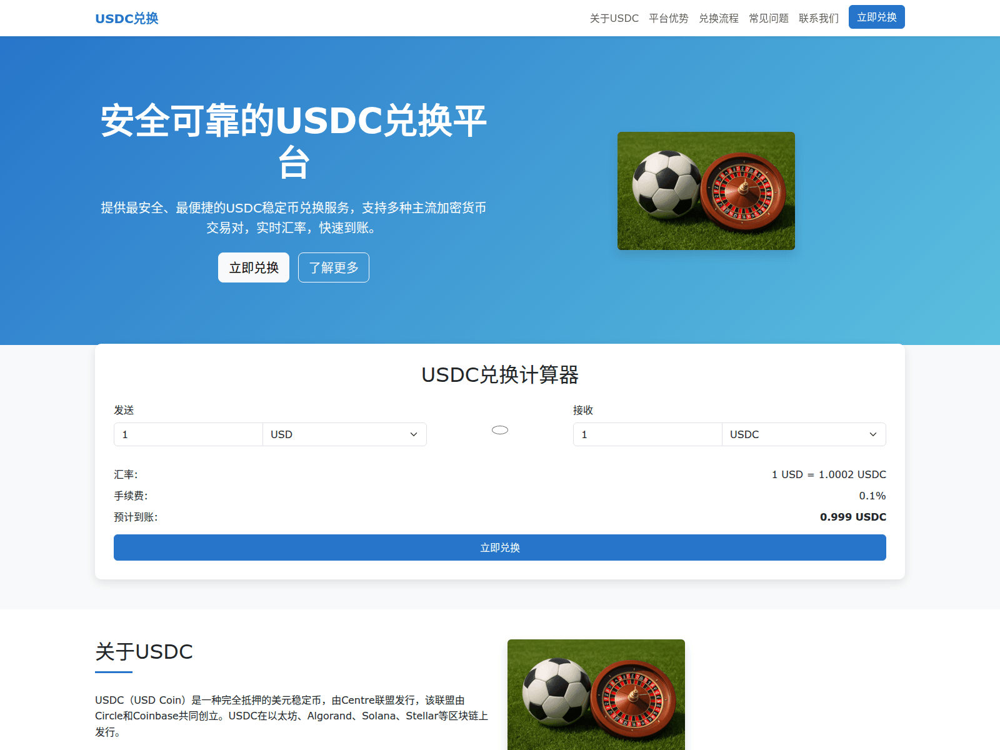Click the wide blue 立即兑换 calculator button
Image resolution: width=1000 pixels, height=750 pixels.
click(500, 547)
